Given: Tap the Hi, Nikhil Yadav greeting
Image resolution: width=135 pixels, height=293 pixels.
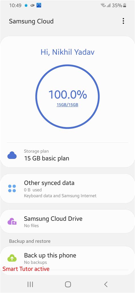Looking at the screenshot, I should pyautogui.click(x=67, y=52).
